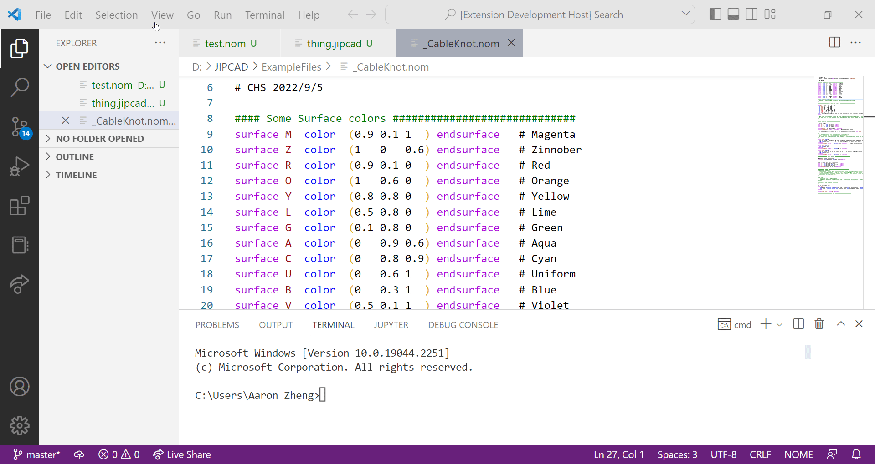This screenshot has width=875, height=464.
Task: Open the Explorer view in activity bar
Action: point(20,48)
